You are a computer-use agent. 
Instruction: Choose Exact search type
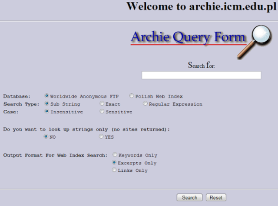click(x=102, y=103)
